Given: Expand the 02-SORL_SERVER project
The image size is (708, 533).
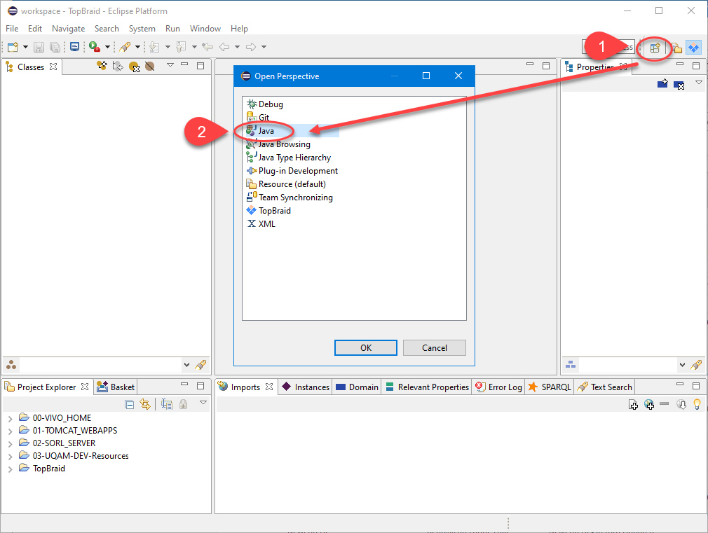Looking at the screenshot, I should (10, 444).
